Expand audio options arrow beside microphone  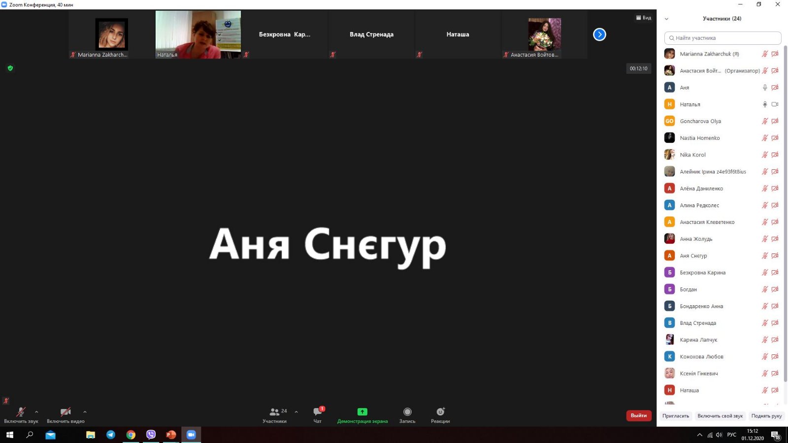(36, 412)
